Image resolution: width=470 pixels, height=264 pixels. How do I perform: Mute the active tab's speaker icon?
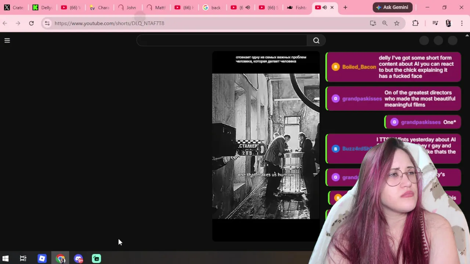click(325, 7)
